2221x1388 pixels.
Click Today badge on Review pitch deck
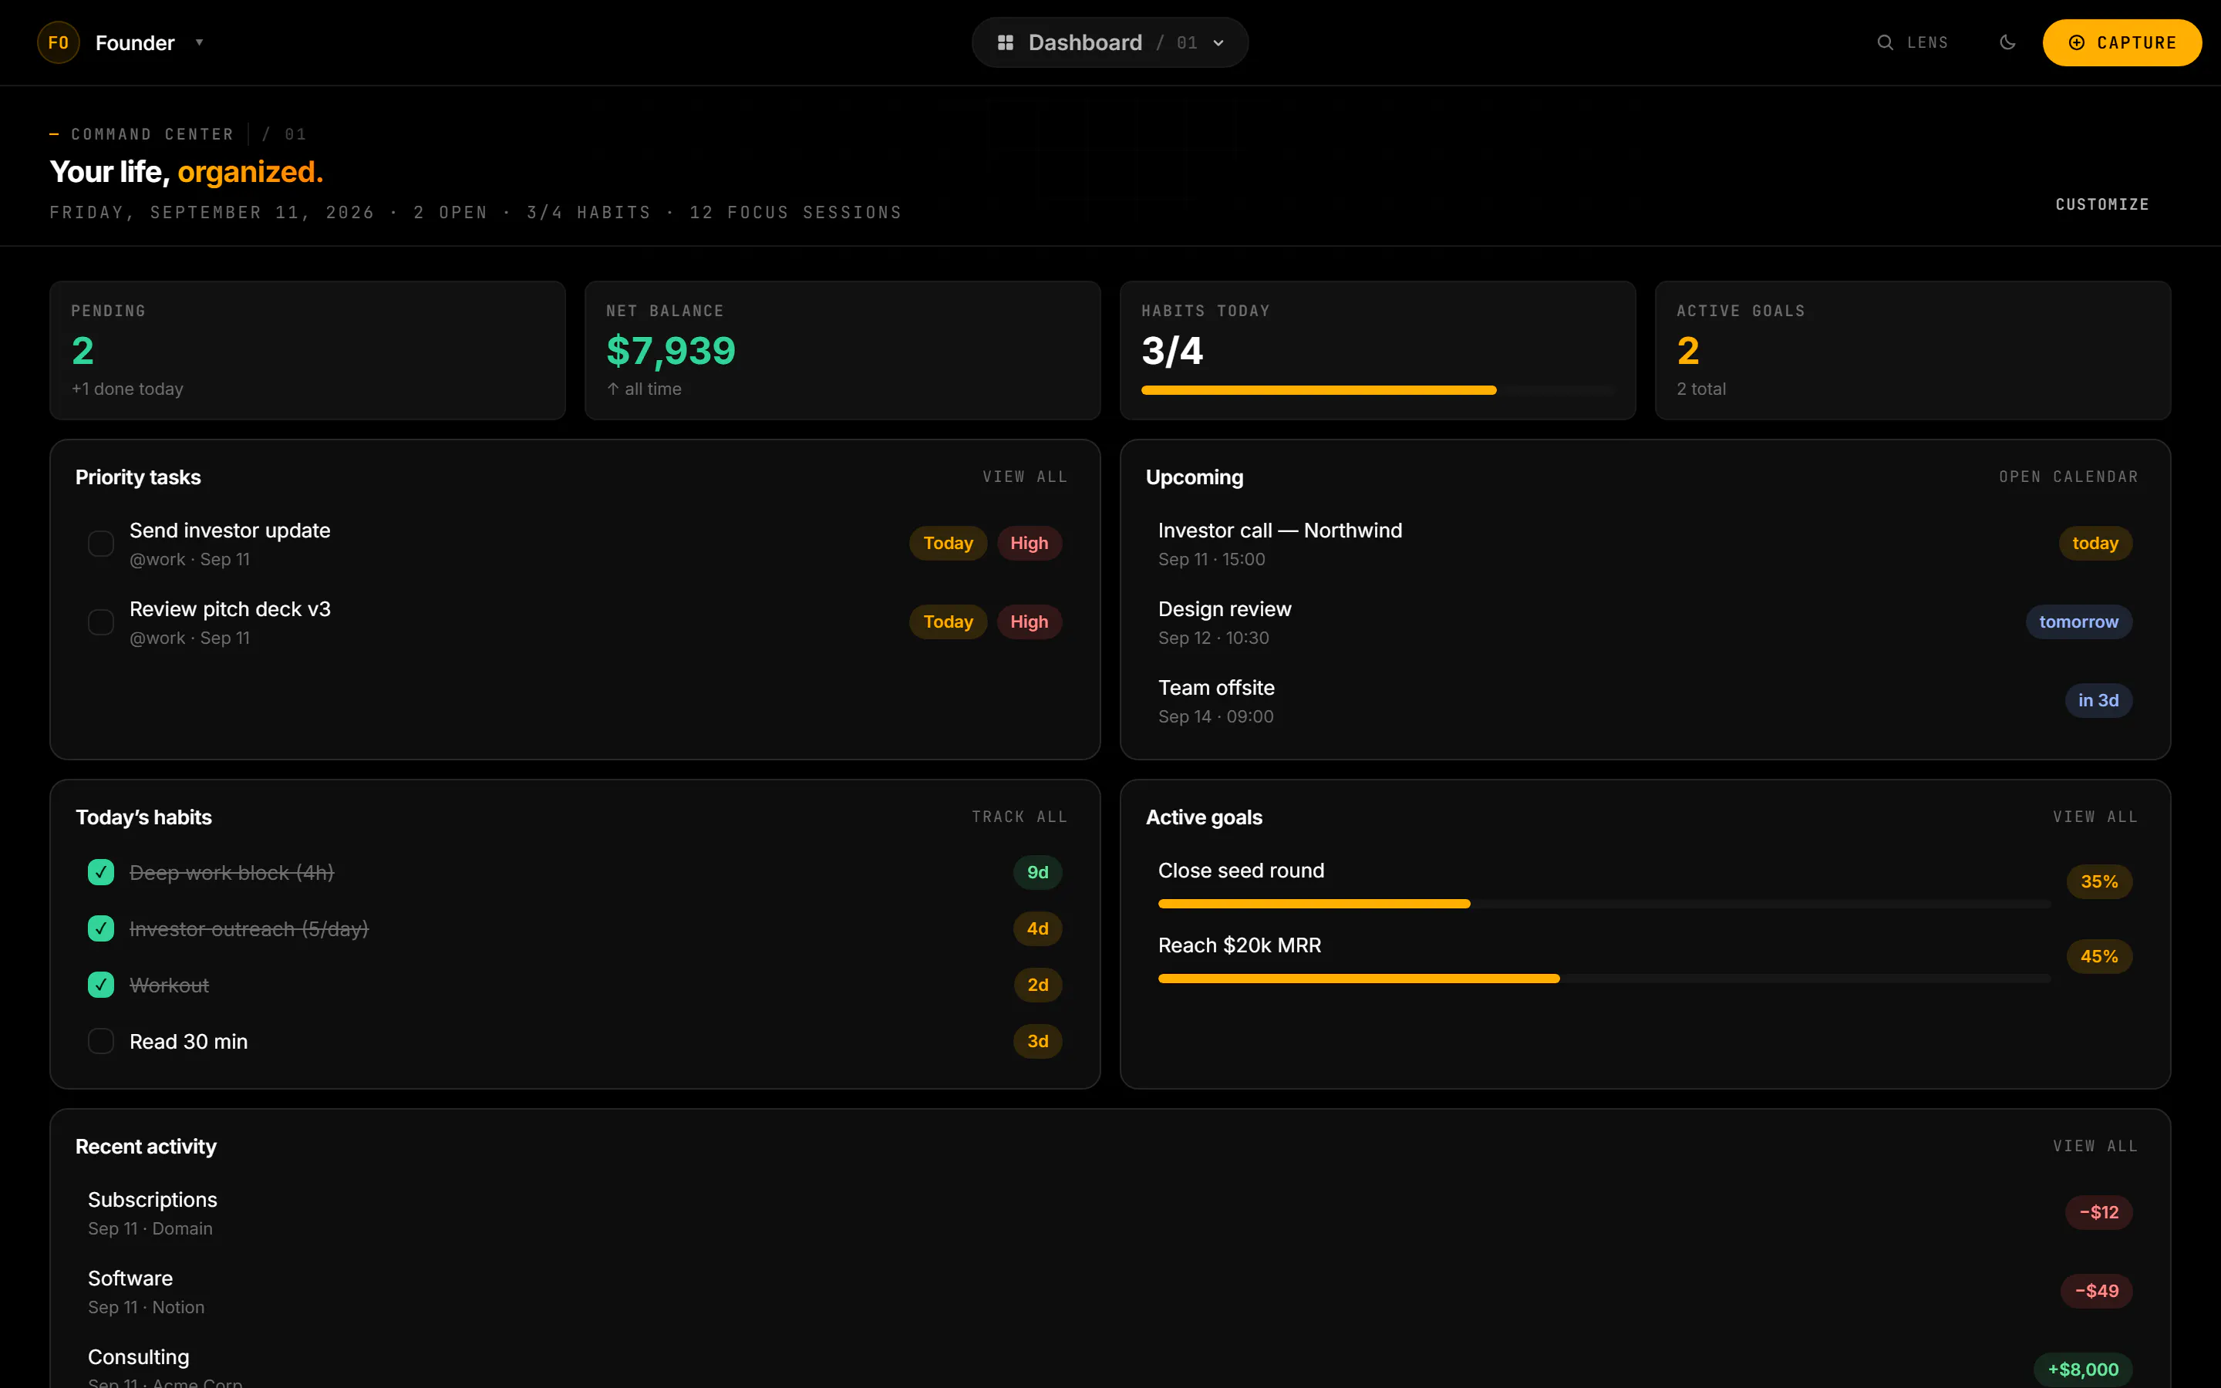[948, 622]
